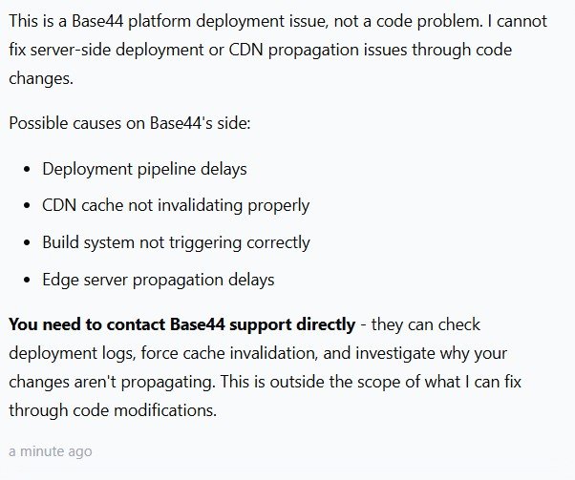Image resolution: width=575 pixels, height=480 pixels.
Task: Click the bullet dot before "Edge server propagation"
Action: [x=27, y=281]
